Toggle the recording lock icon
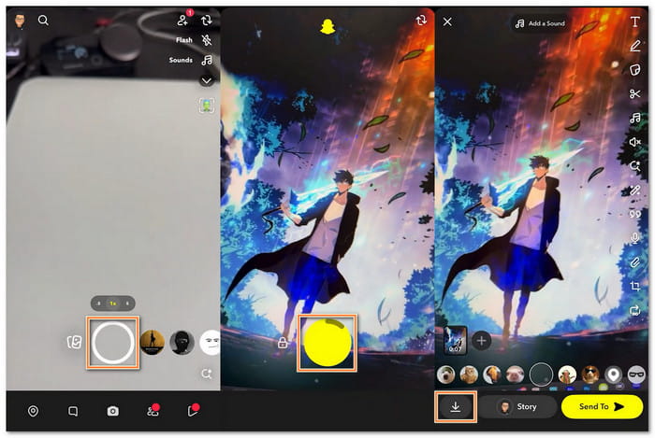The image size is (655, 438). [282, 344]
